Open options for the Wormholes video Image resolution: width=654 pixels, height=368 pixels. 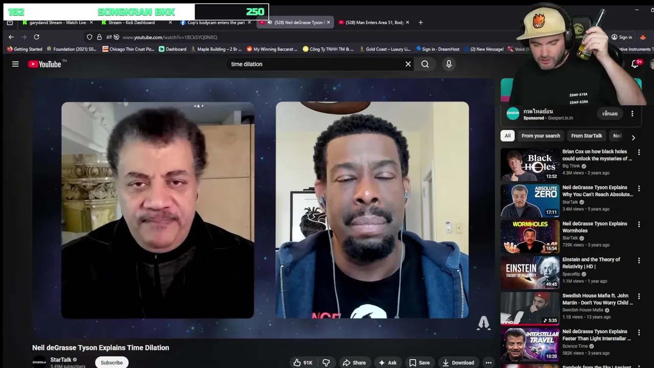pos(639,224)
